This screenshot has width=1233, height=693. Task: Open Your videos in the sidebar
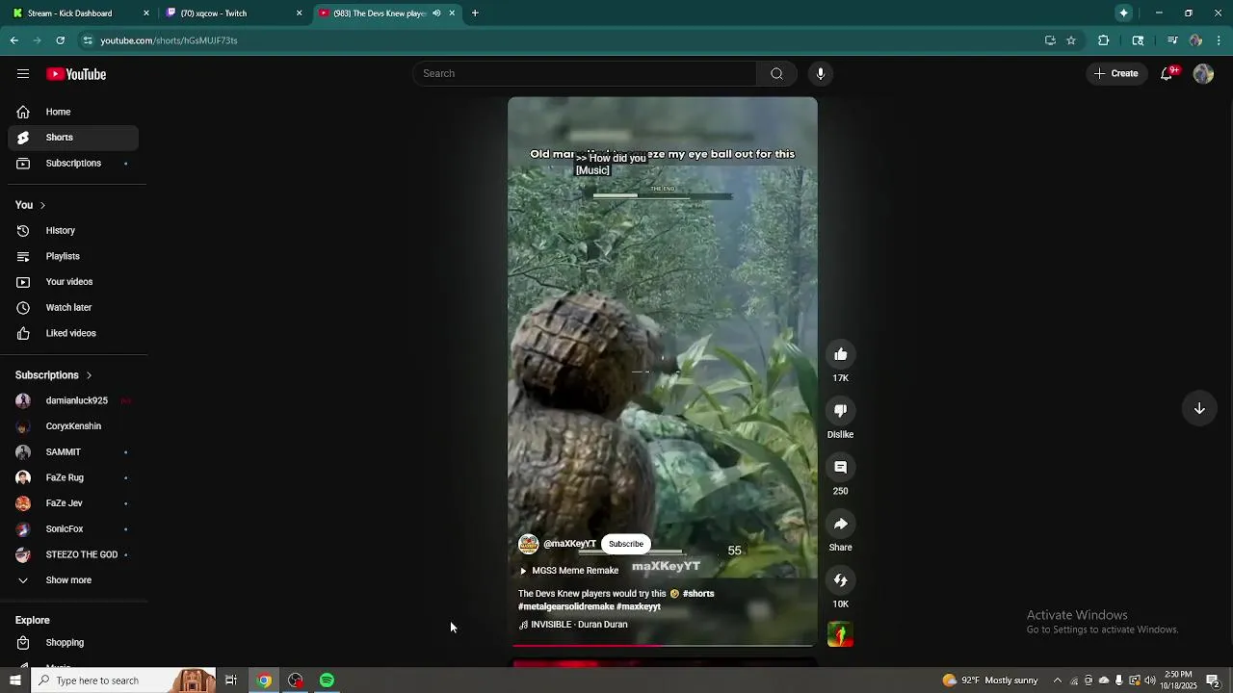pos(73,282)
